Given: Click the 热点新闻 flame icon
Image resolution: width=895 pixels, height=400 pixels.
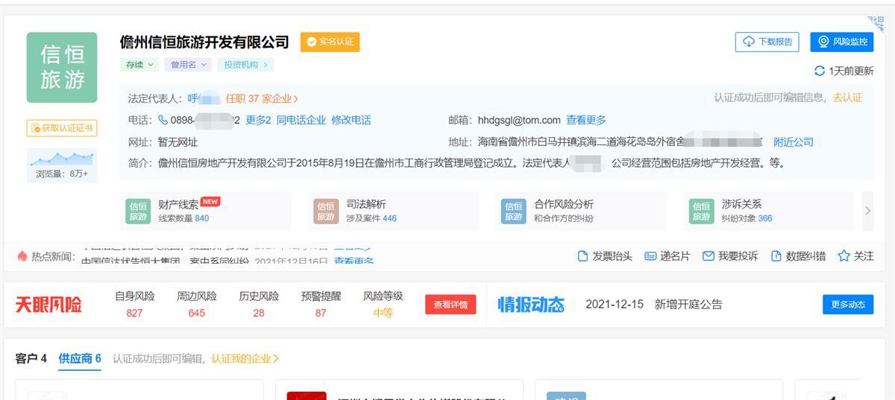Looking at the screenshot, I should pos(22,256).
